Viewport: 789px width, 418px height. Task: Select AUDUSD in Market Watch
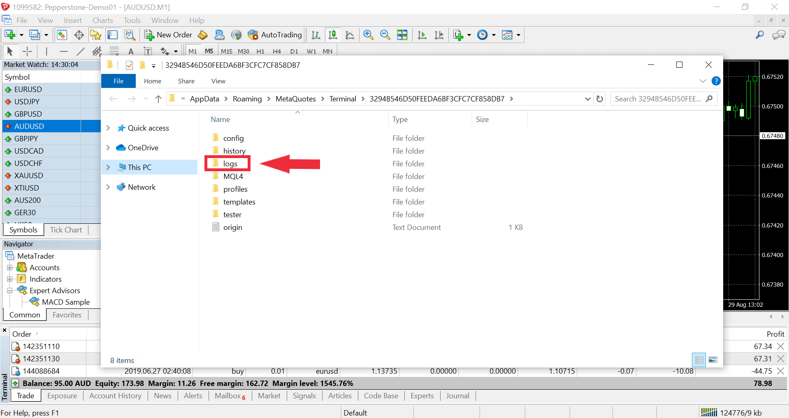pos(51,126)
